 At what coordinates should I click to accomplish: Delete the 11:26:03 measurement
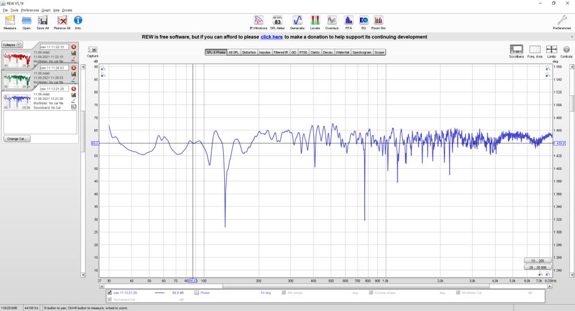pos(74,68)
